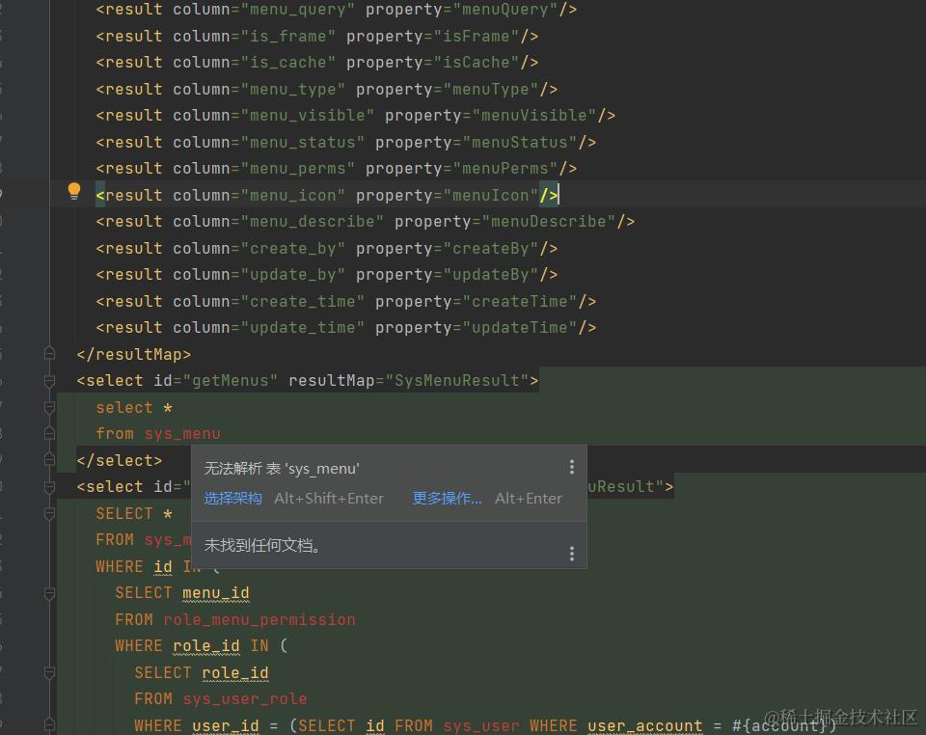Click the "menu_perms" column value
Image resolution: width=926 pixels, height=735 pixels.
pyautogui.click(x=298, y=169)
